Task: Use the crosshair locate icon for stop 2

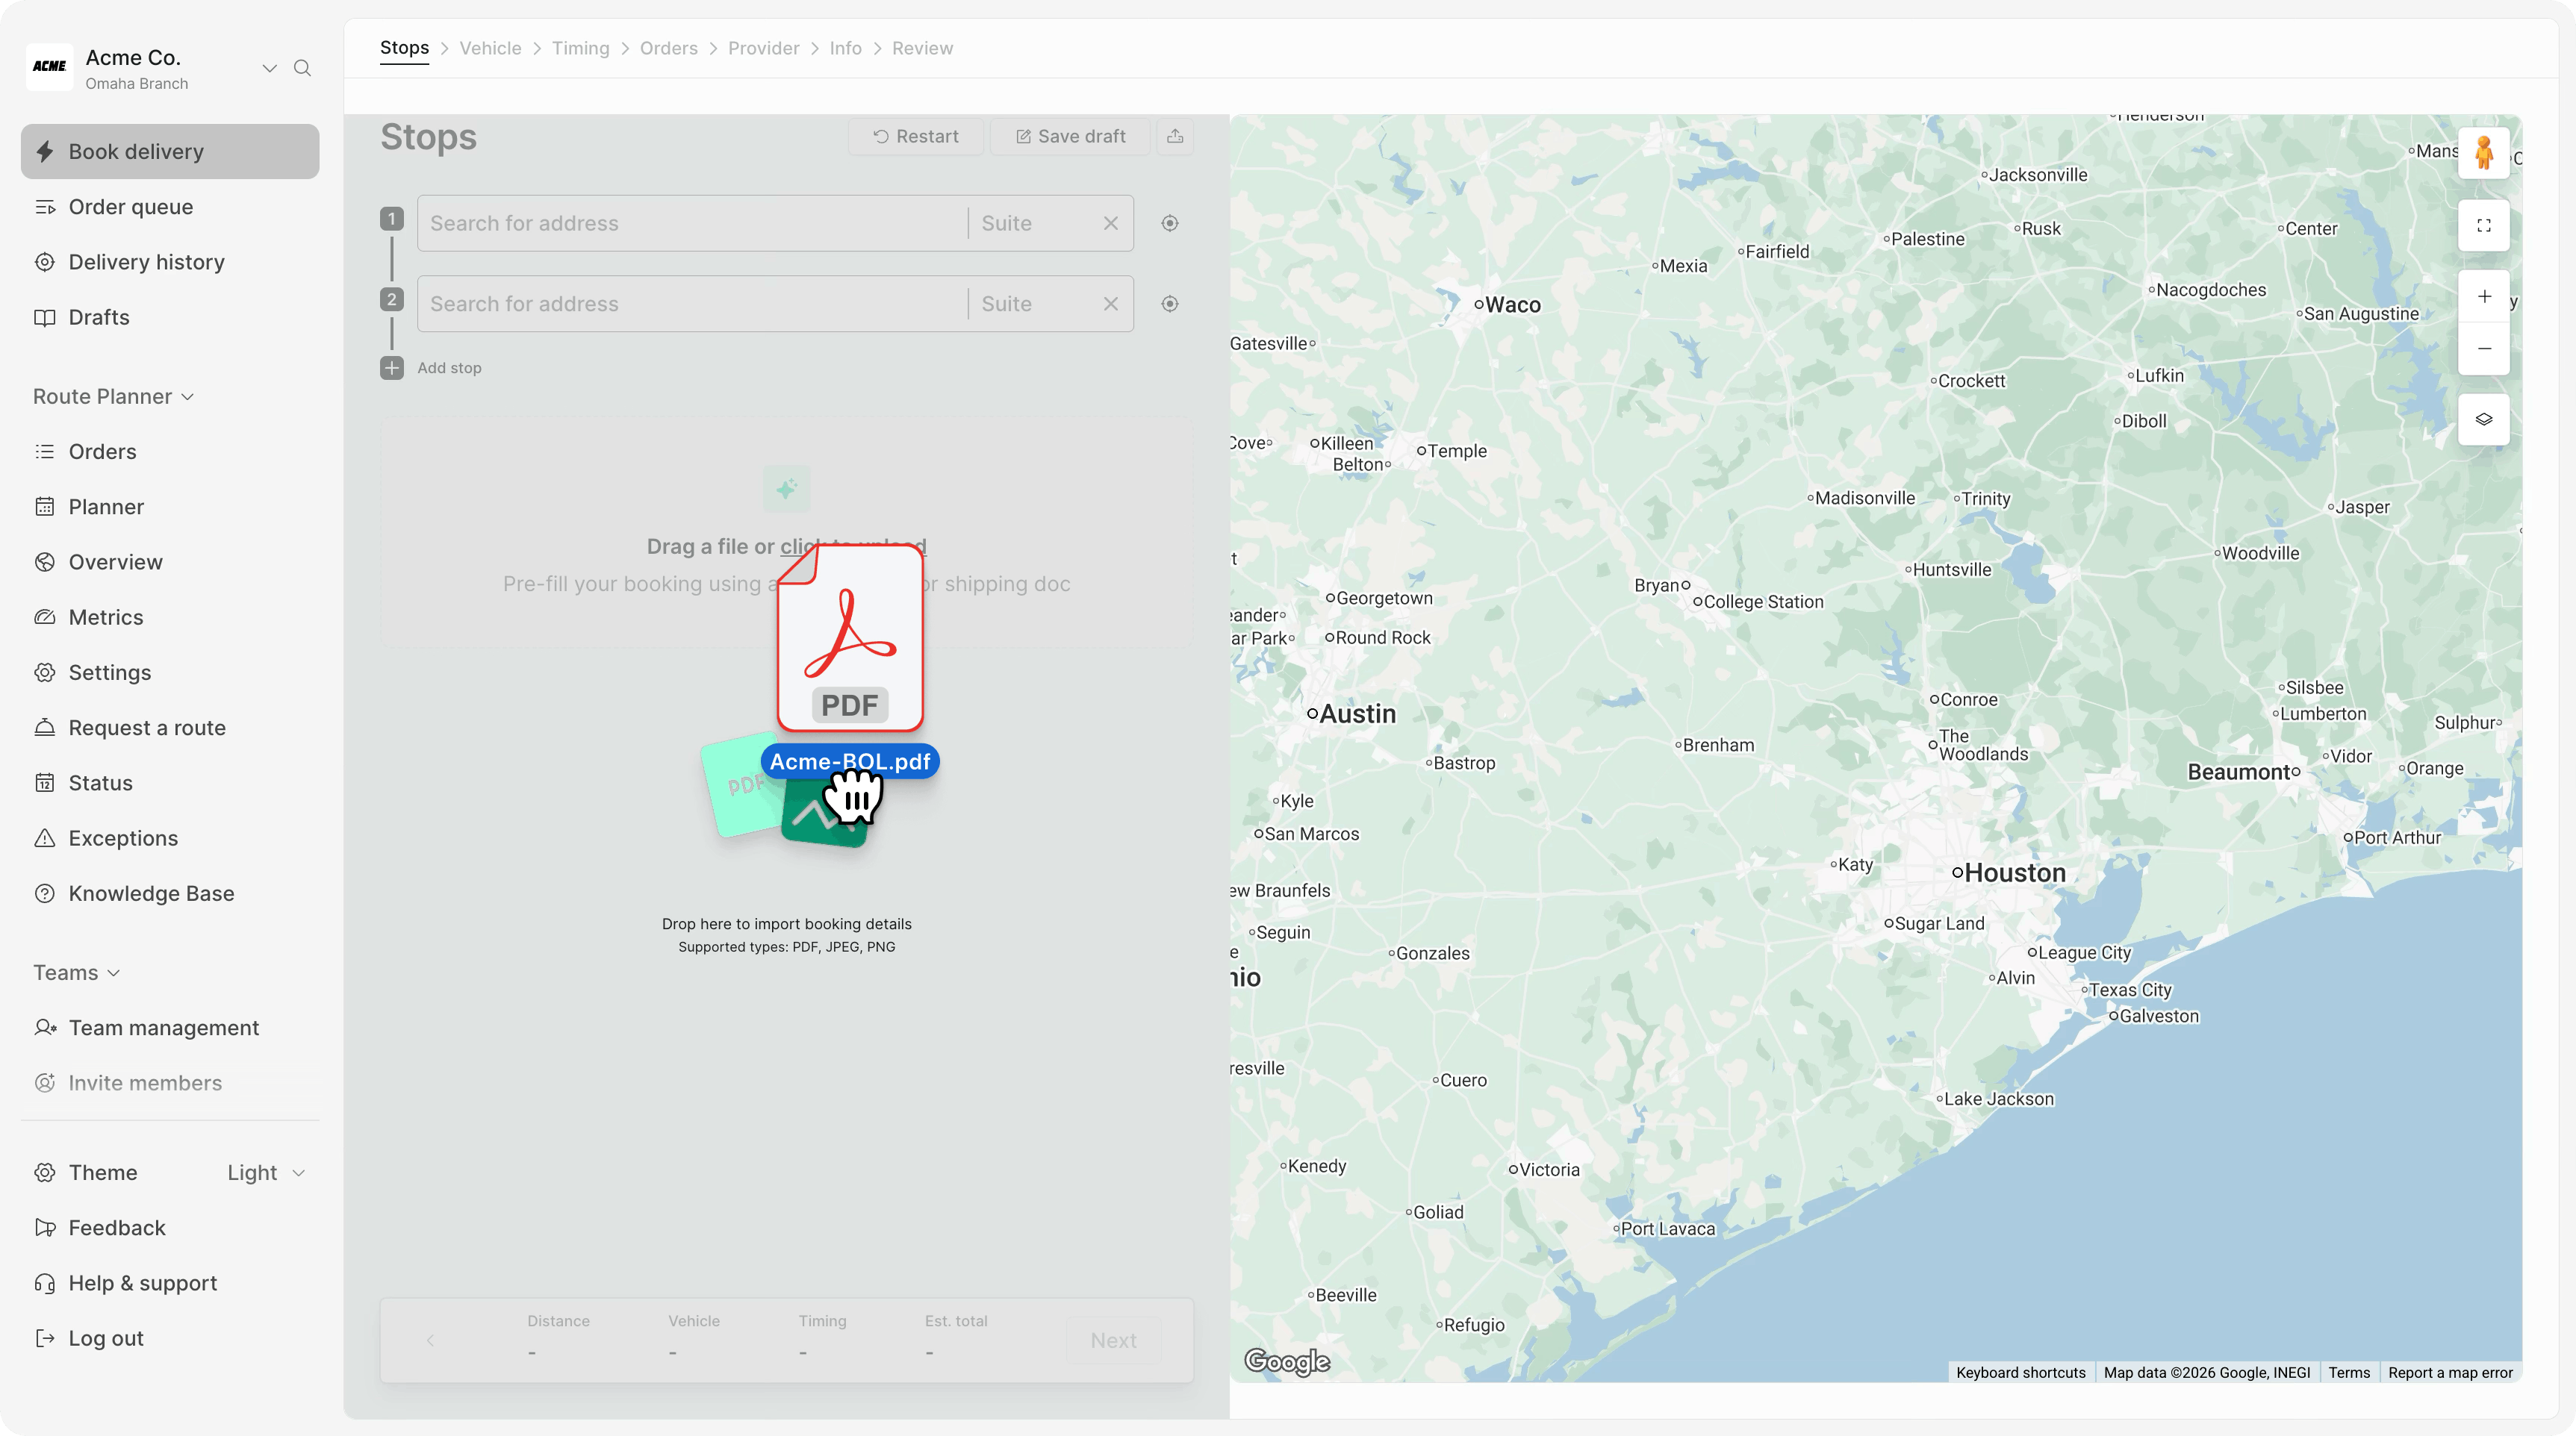Action: pyautogui.click(x=1169, y=304)
